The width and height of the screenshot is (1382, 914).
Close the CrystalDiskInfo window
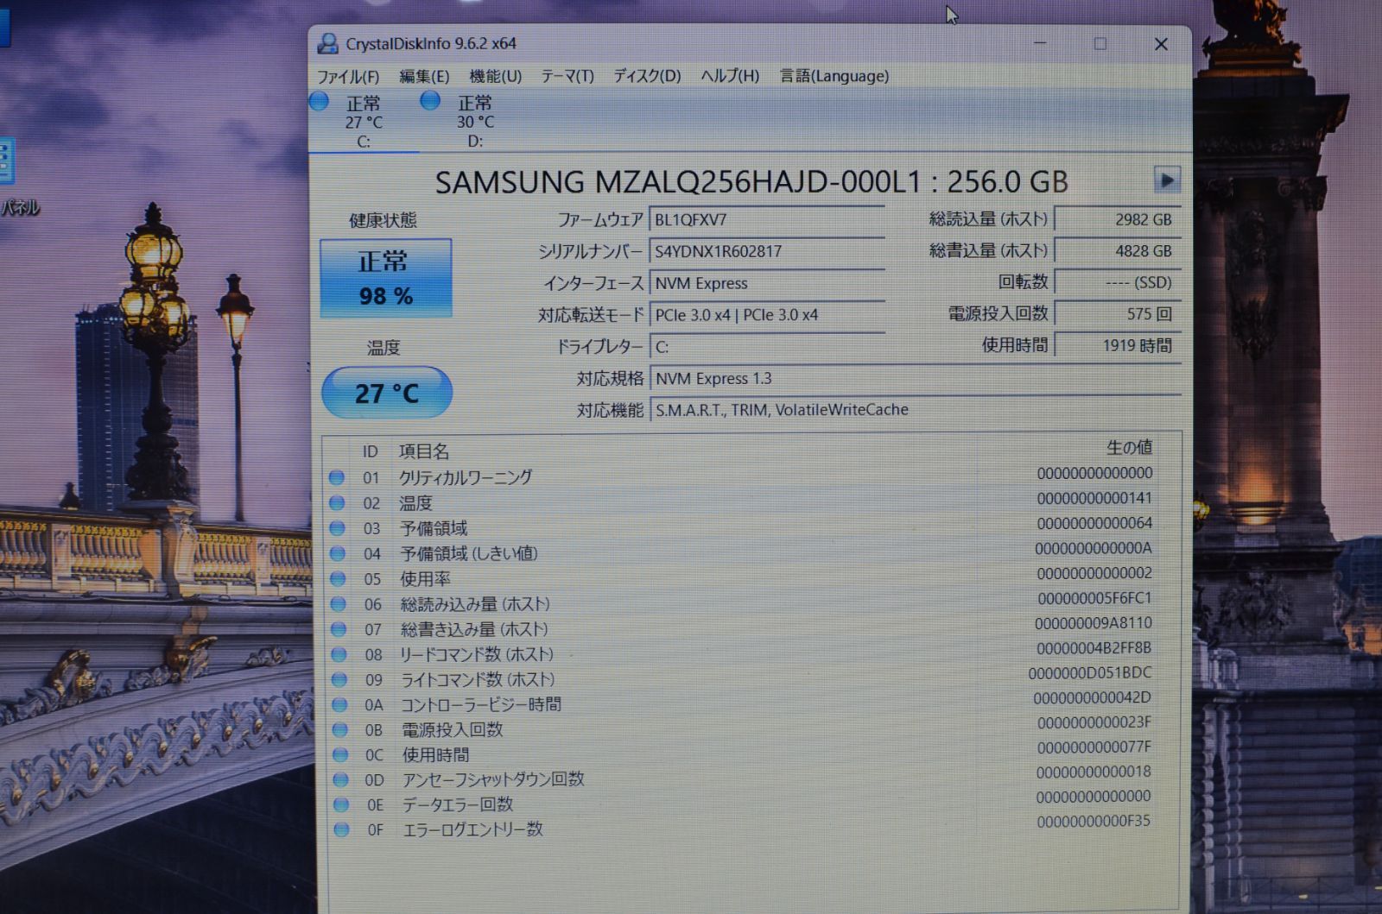click(1161, 44)
